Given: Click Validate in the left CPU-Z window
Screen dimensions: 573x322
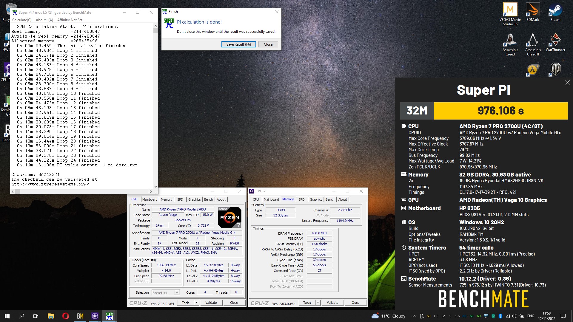Looking at the screenshot, I should [x=211, y=303].
